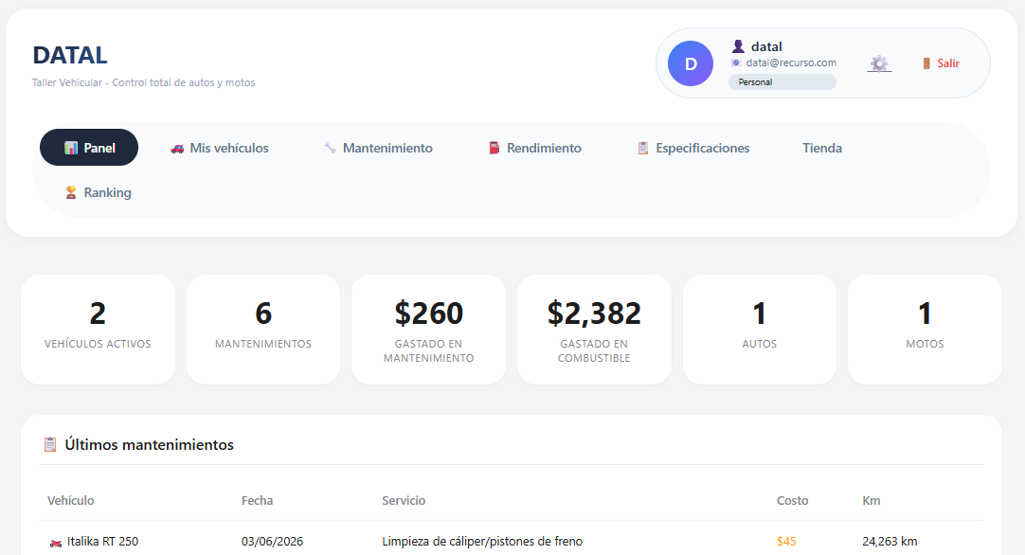
Task: Click the round D avatar
Action: (x=691, y=63)
